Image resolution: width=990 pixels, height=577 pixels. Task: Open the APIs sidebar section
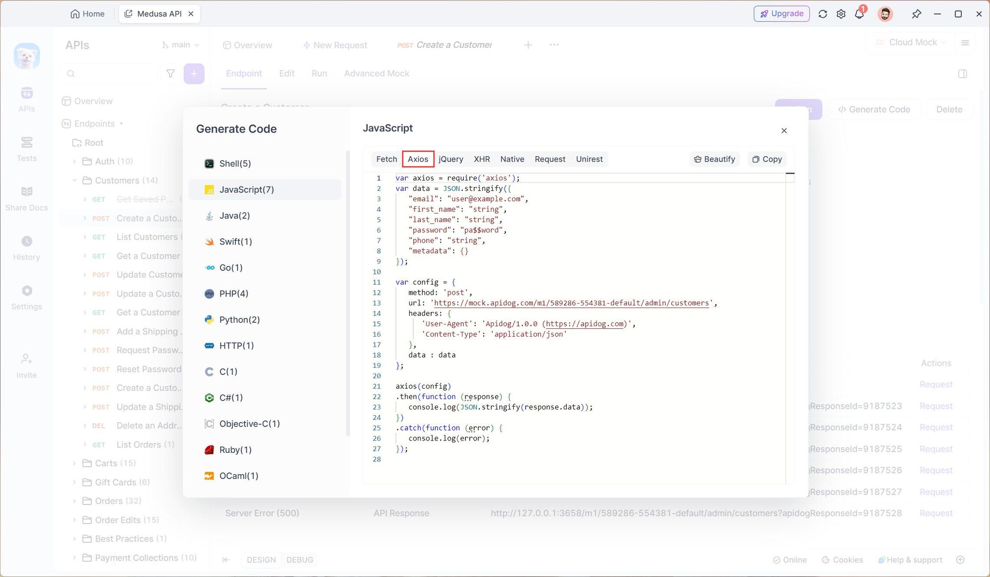click(x=27, y=99)
